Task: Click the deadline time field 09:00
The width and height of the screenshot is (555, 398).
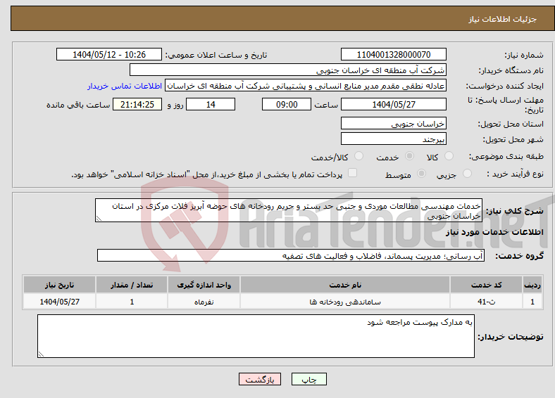Action: [287, 104]
